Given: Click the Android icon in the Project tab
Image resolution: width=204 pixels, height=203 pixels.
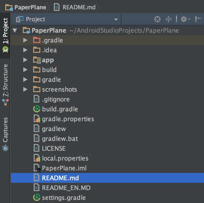Looking at the screenshot, I should pos(5,49).
